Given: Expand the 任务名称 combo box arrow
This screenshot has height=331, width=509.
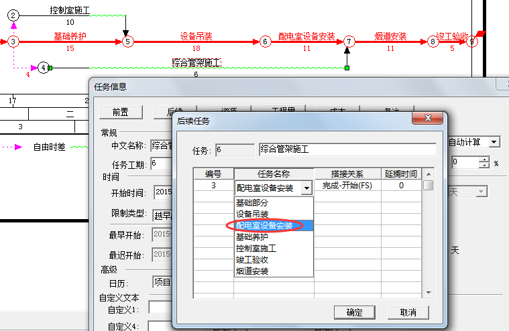Looking at the screenshot, I should 306,188.
